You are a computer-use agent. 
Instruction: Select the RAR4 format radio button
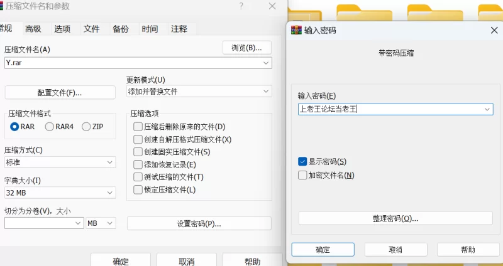(x=50, y=126)
